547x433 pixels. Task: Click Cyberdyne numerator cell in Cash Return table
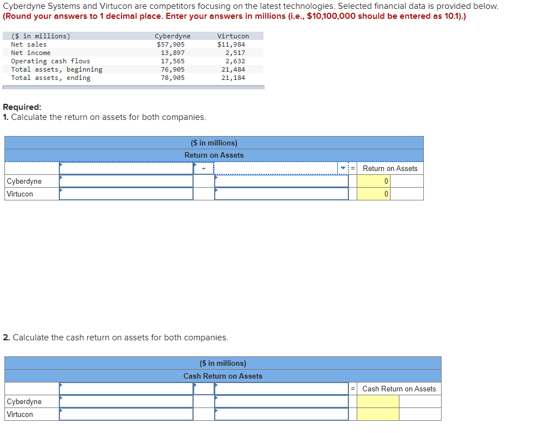126,401
